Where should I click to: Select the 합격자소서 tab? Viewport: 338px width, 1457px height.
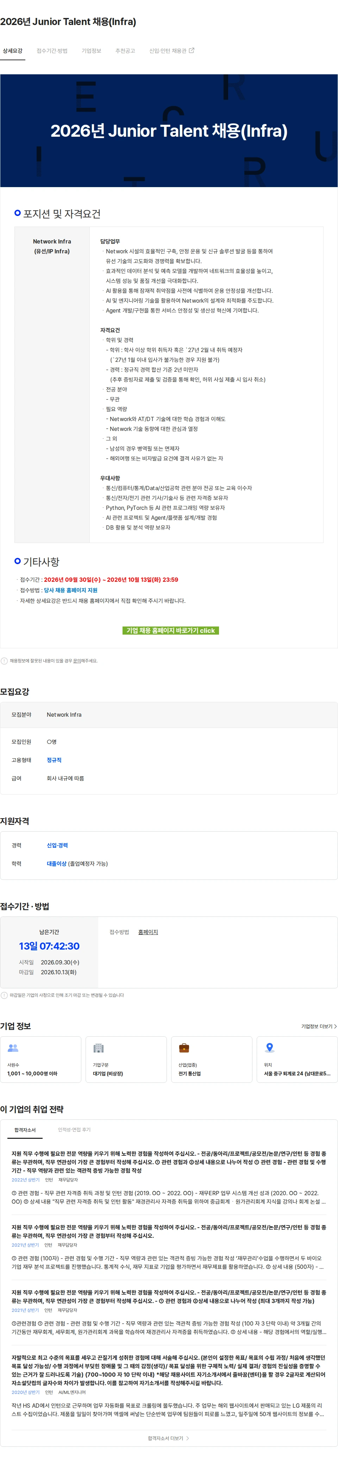point(25,1130)
